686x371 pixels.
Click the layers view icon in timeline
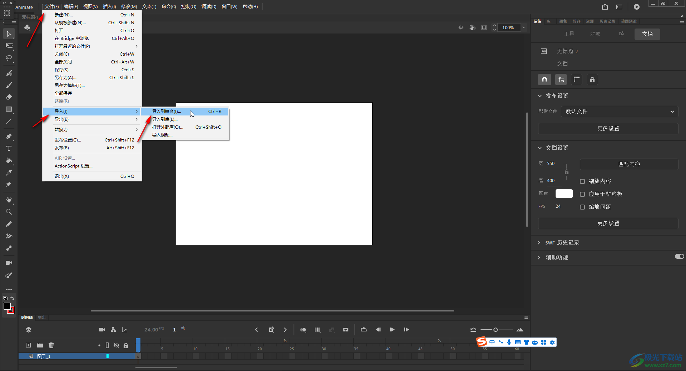pyautogui.click(x=29, y=330)
